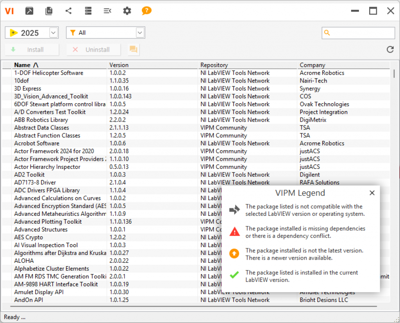400x323 pixels.
Task: Click the green installed checkmark icon
Action: pos(234,275)
